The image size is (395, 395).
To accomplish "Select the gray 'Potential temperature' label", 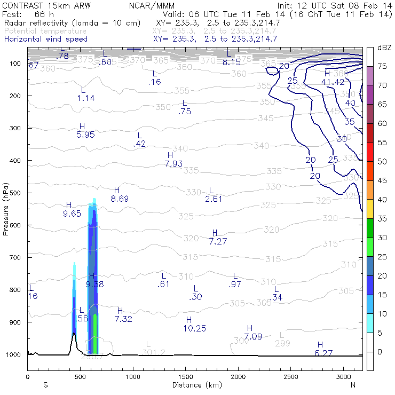I will [x=45, y=31].
